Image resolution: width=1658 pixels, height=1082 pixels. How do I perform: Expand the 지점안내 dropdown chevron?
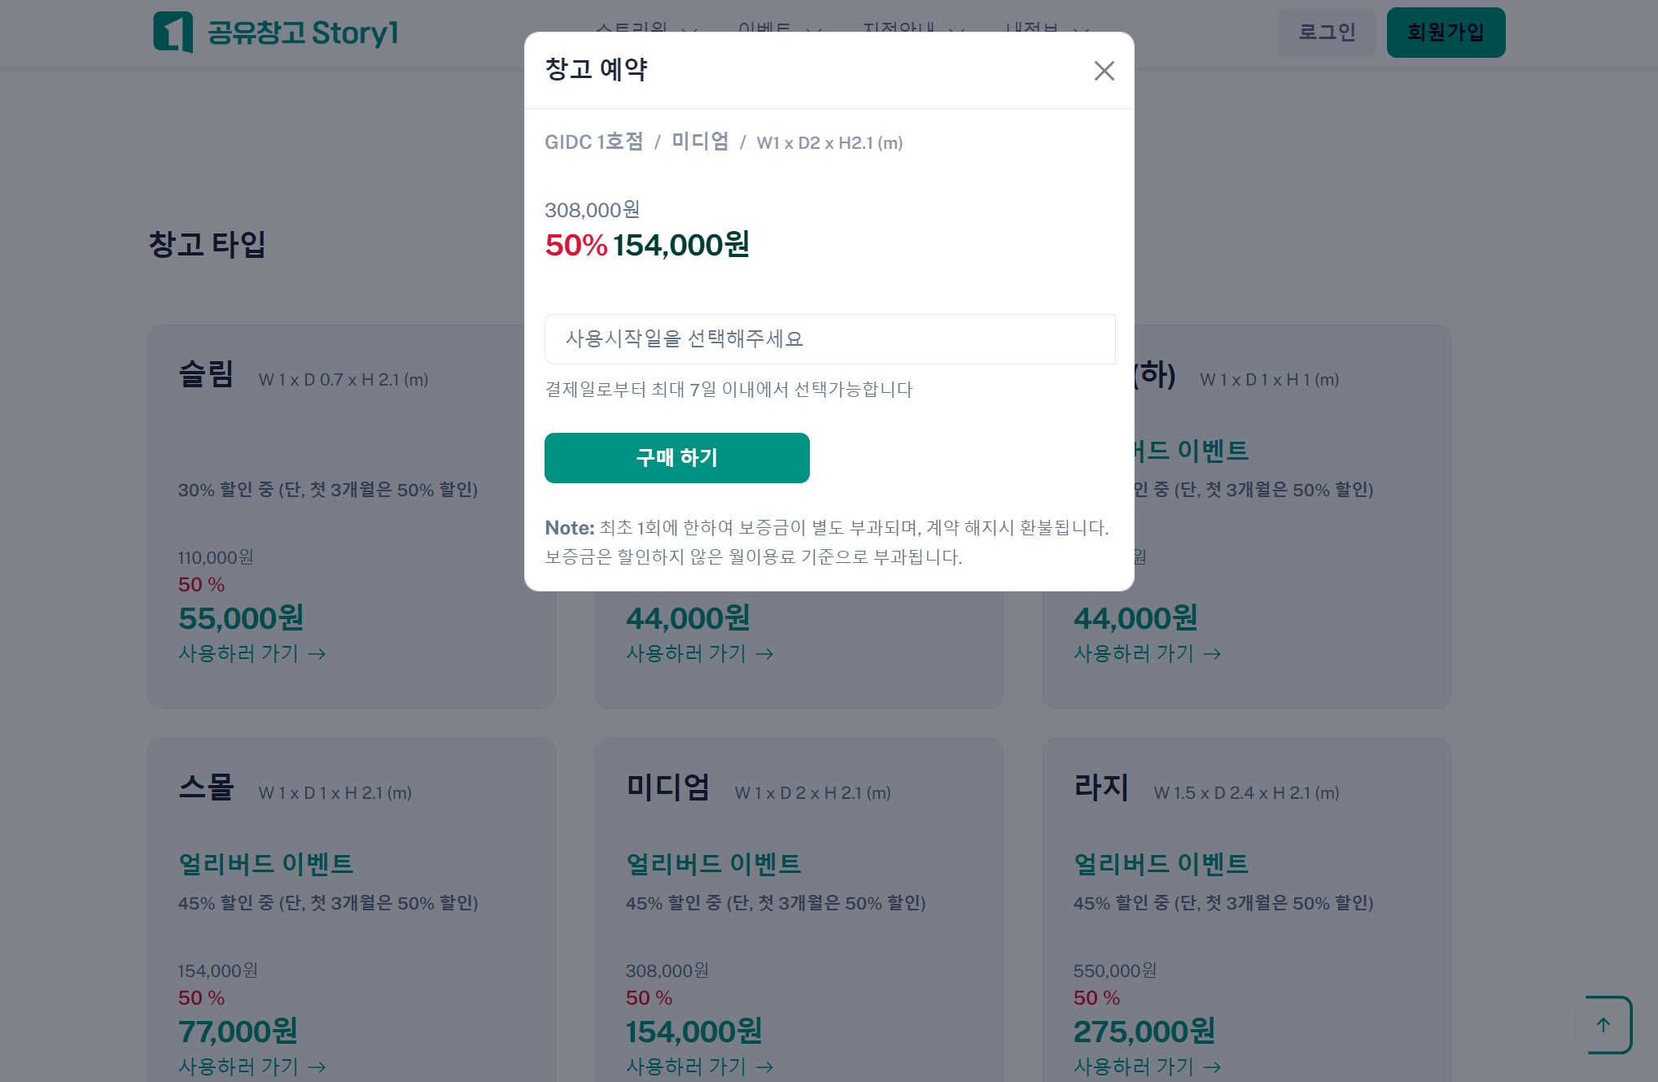click(x=957, y=30)
